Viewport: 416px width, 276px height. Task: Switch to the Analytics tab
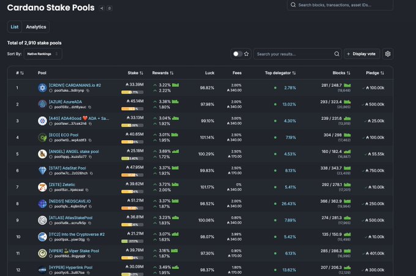[x=36, y=27]
